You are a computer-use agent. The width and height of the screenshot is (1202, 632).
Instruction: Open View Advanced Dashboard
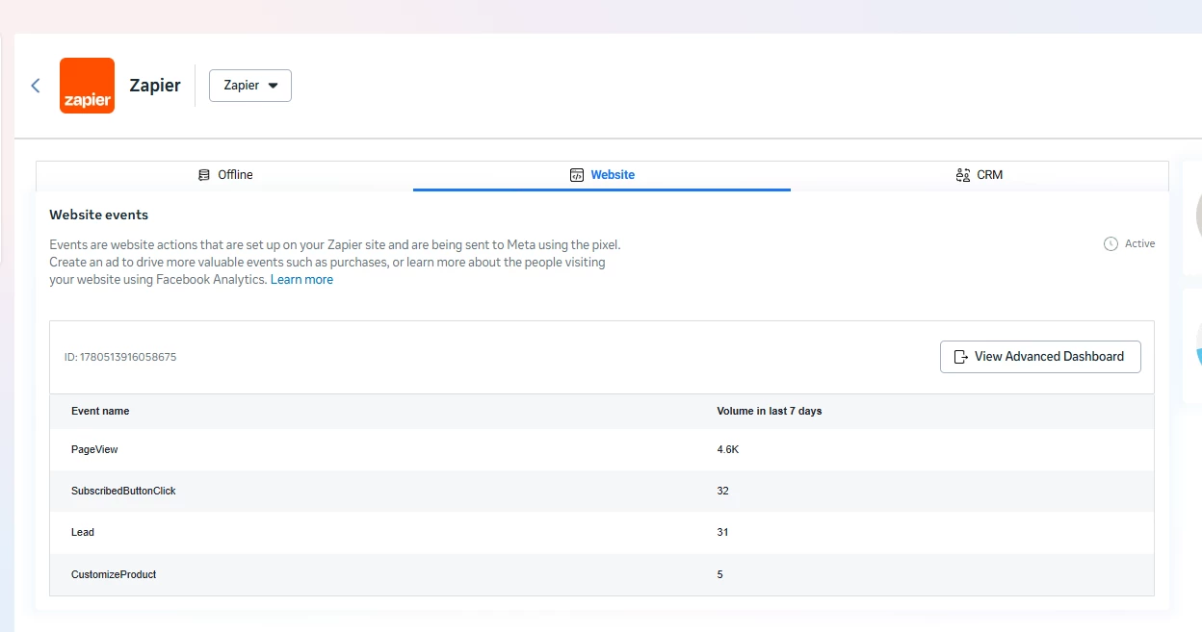[x=1040, y=357]
